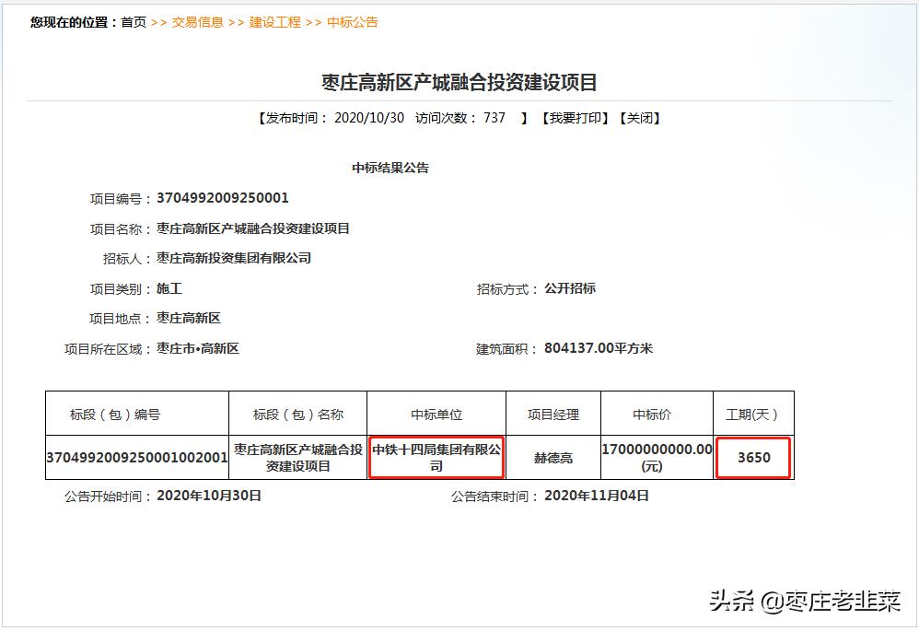Click the 【关闭】 close link
Viewport: 919px width, 631px height.
(x=639, y=118)
